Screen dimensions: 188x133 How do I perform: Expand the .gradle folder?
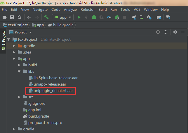tap(14, 46)
